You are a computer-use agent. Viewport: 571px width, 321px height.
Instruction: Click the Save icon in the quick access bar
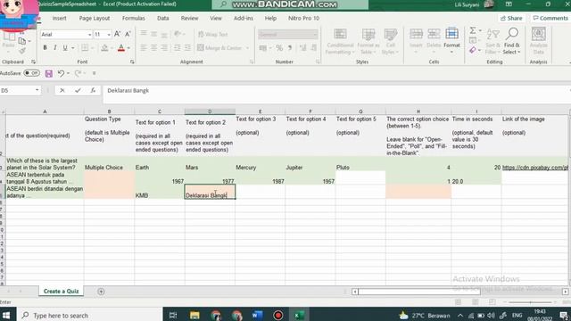click(x=49, y=73)
